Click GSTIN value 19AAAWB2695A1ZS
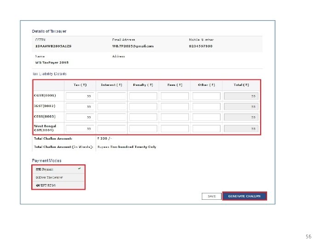Viewport: 331px width, 248px height. click(x=53, y=46)
